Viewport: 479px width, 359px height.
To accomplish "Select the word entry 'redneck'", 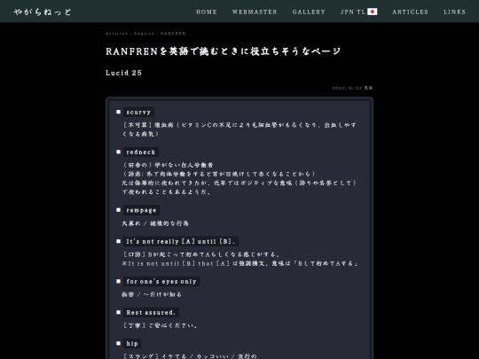I will (140, 152).
